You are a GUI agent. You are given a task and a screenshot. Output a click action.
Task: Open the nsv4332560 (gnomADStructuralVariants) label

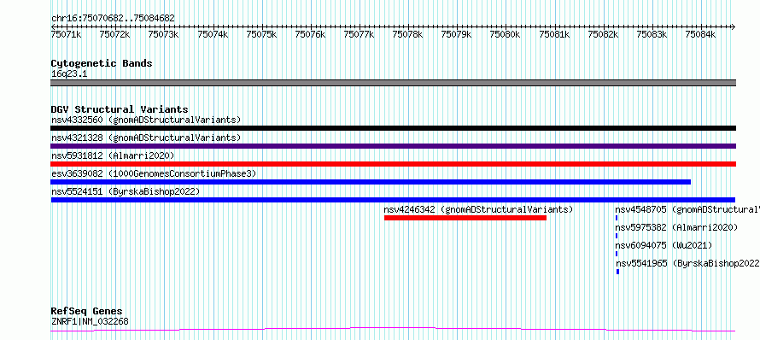(x=146, y=120)
